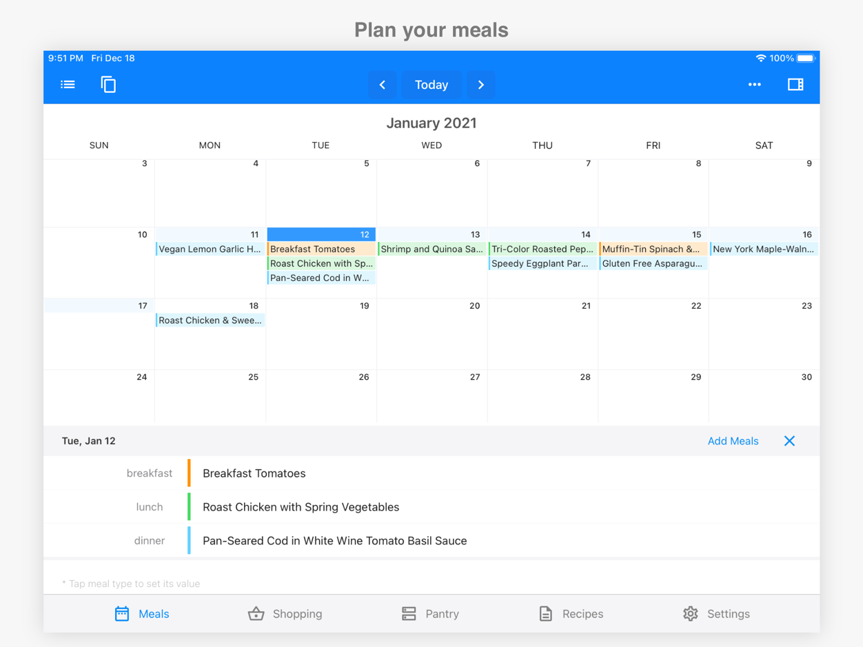
Task: Tap the lunch meal type label
Action: 150,507
